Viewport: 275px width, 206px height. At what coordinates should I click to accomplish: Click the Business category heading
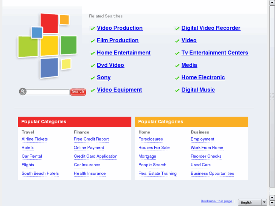tap(200, 132)
